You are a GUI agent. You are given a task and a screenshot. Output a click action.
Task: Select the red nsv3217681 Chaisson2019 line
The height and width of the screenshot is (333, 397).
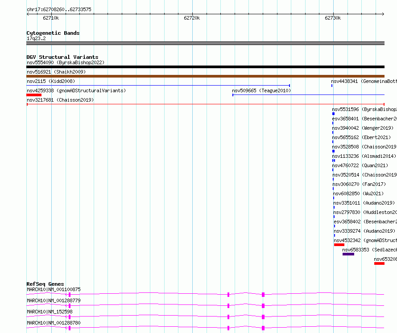coord(206,104)
